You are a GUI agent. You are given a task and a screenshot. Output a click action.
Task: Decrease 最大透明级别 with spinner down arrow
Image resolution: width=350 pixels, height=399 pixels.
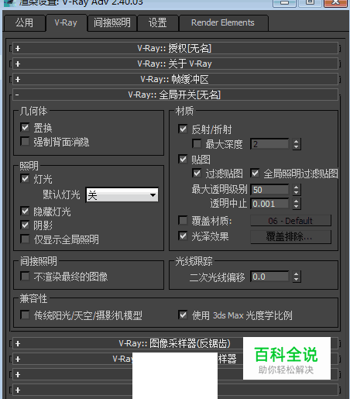pos(297,192)
